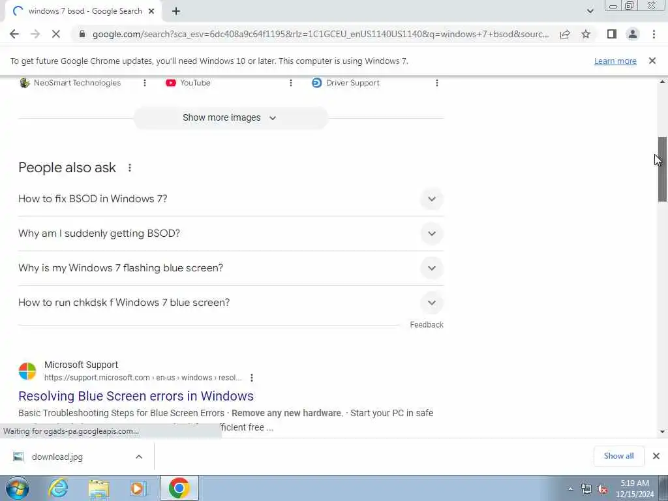Screen dimensions: 668x501
Task: Close the downloads bar
Action: (656, 456)
